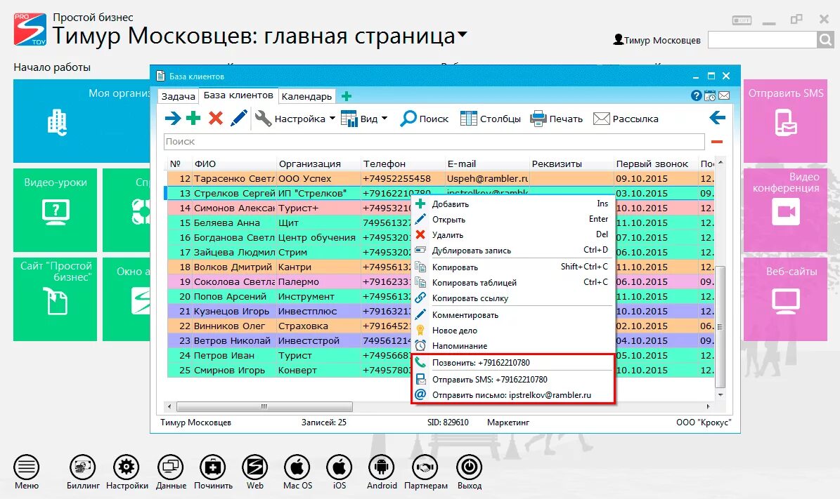840x499 pixels.
Task: Click the blue forward arrow in toolbar
Action: tap(172, 118)
